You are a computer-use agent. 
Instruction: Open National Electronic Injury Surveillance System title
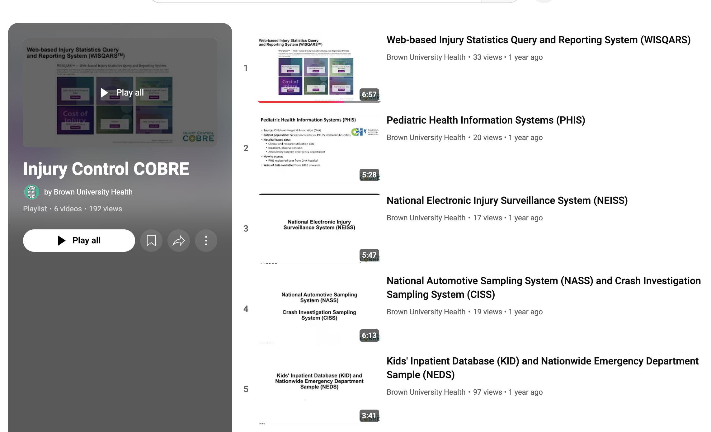507,200
